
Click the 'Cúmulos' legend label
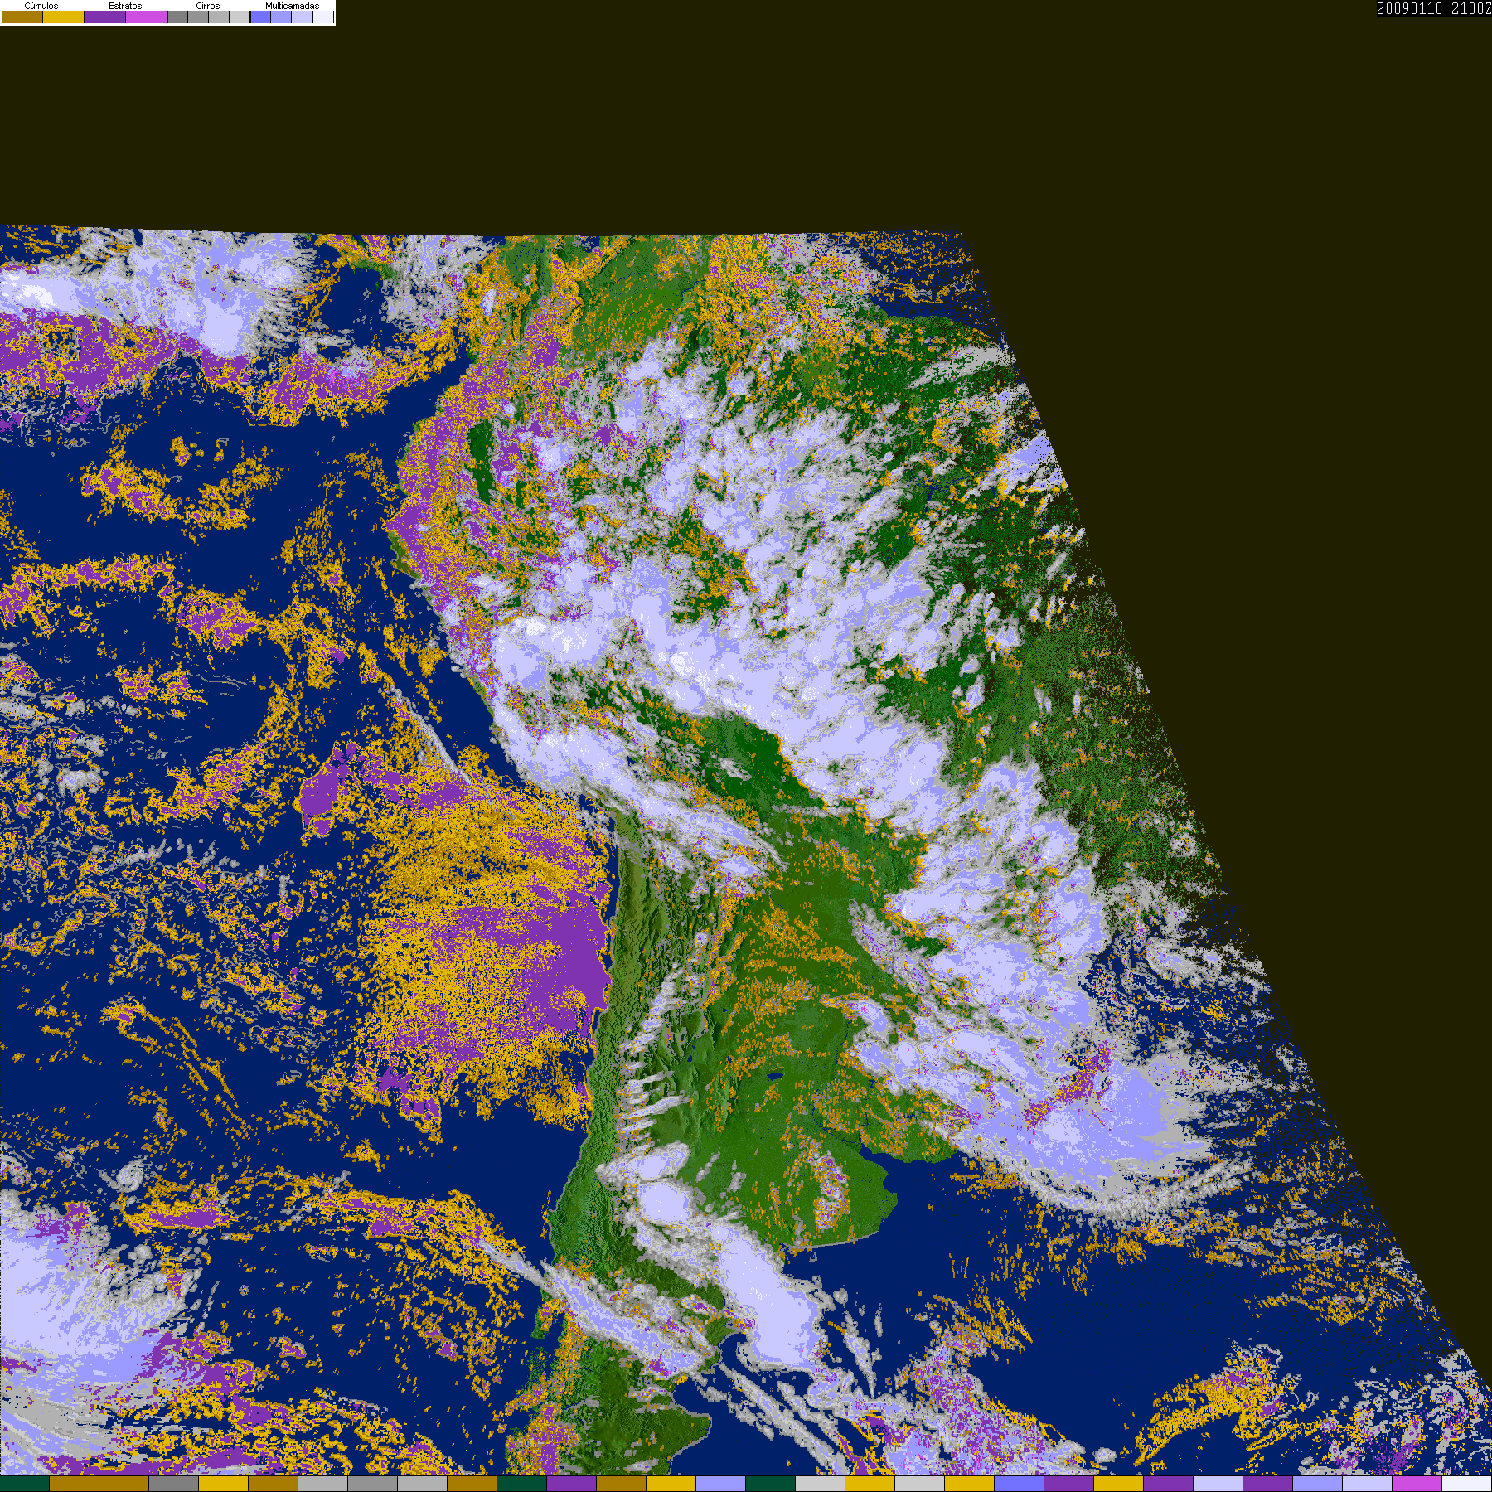[41, 6]
